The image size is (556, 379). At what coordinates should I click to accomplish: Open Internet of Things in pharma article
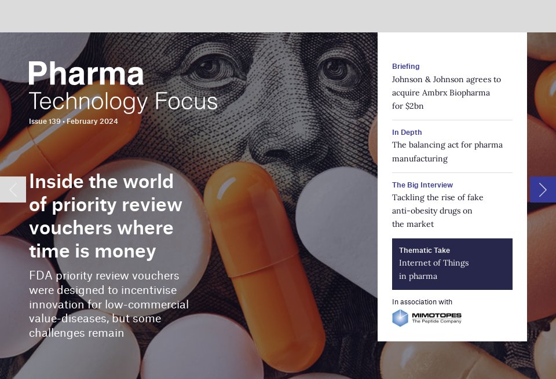click(434, 269)
